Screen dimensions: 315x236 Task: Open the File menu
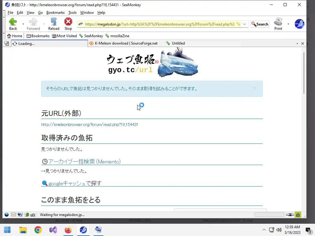10,12
